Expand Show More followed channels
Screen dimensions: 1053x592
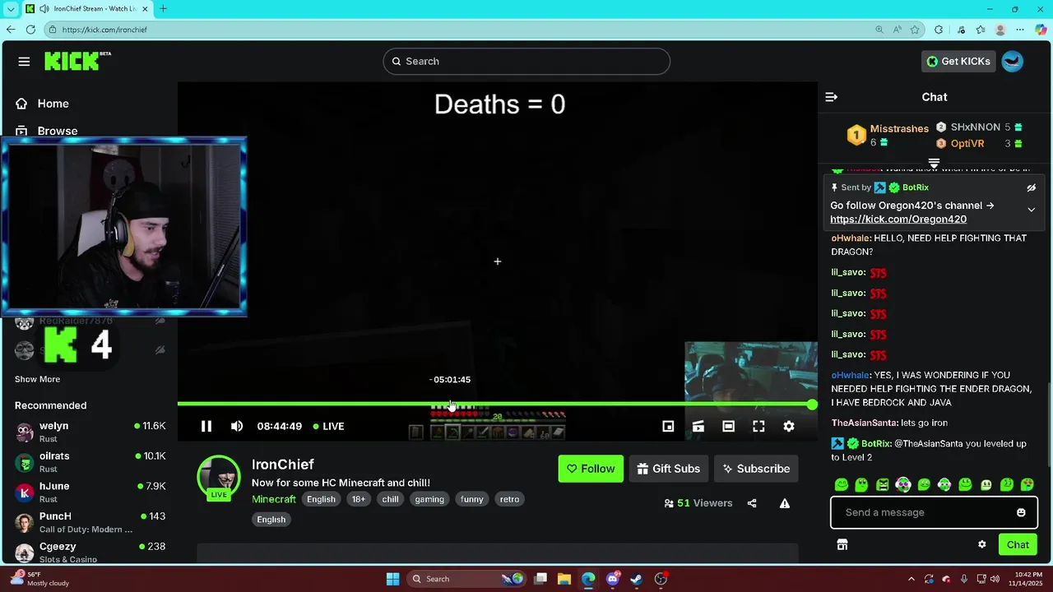[x=37, y=379]
